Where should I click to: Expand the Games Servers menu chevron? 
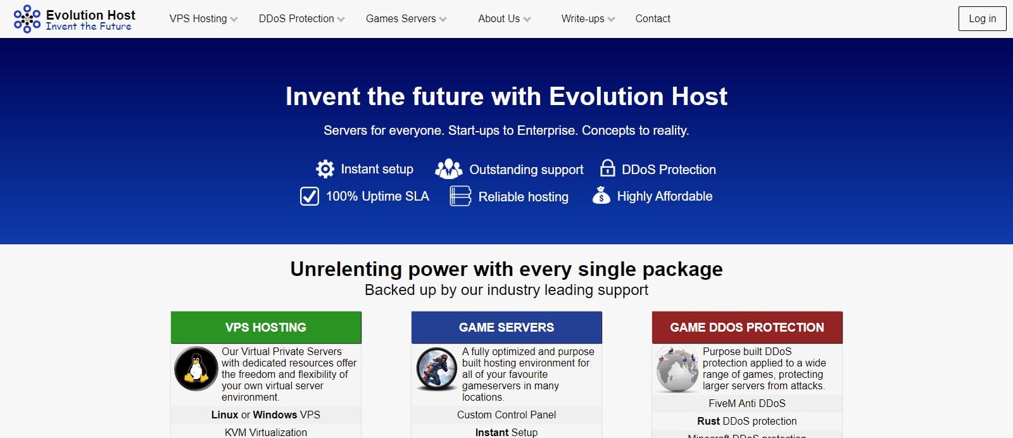[x=443, y=20]
